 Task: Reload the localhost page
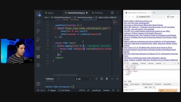point(133,17)
